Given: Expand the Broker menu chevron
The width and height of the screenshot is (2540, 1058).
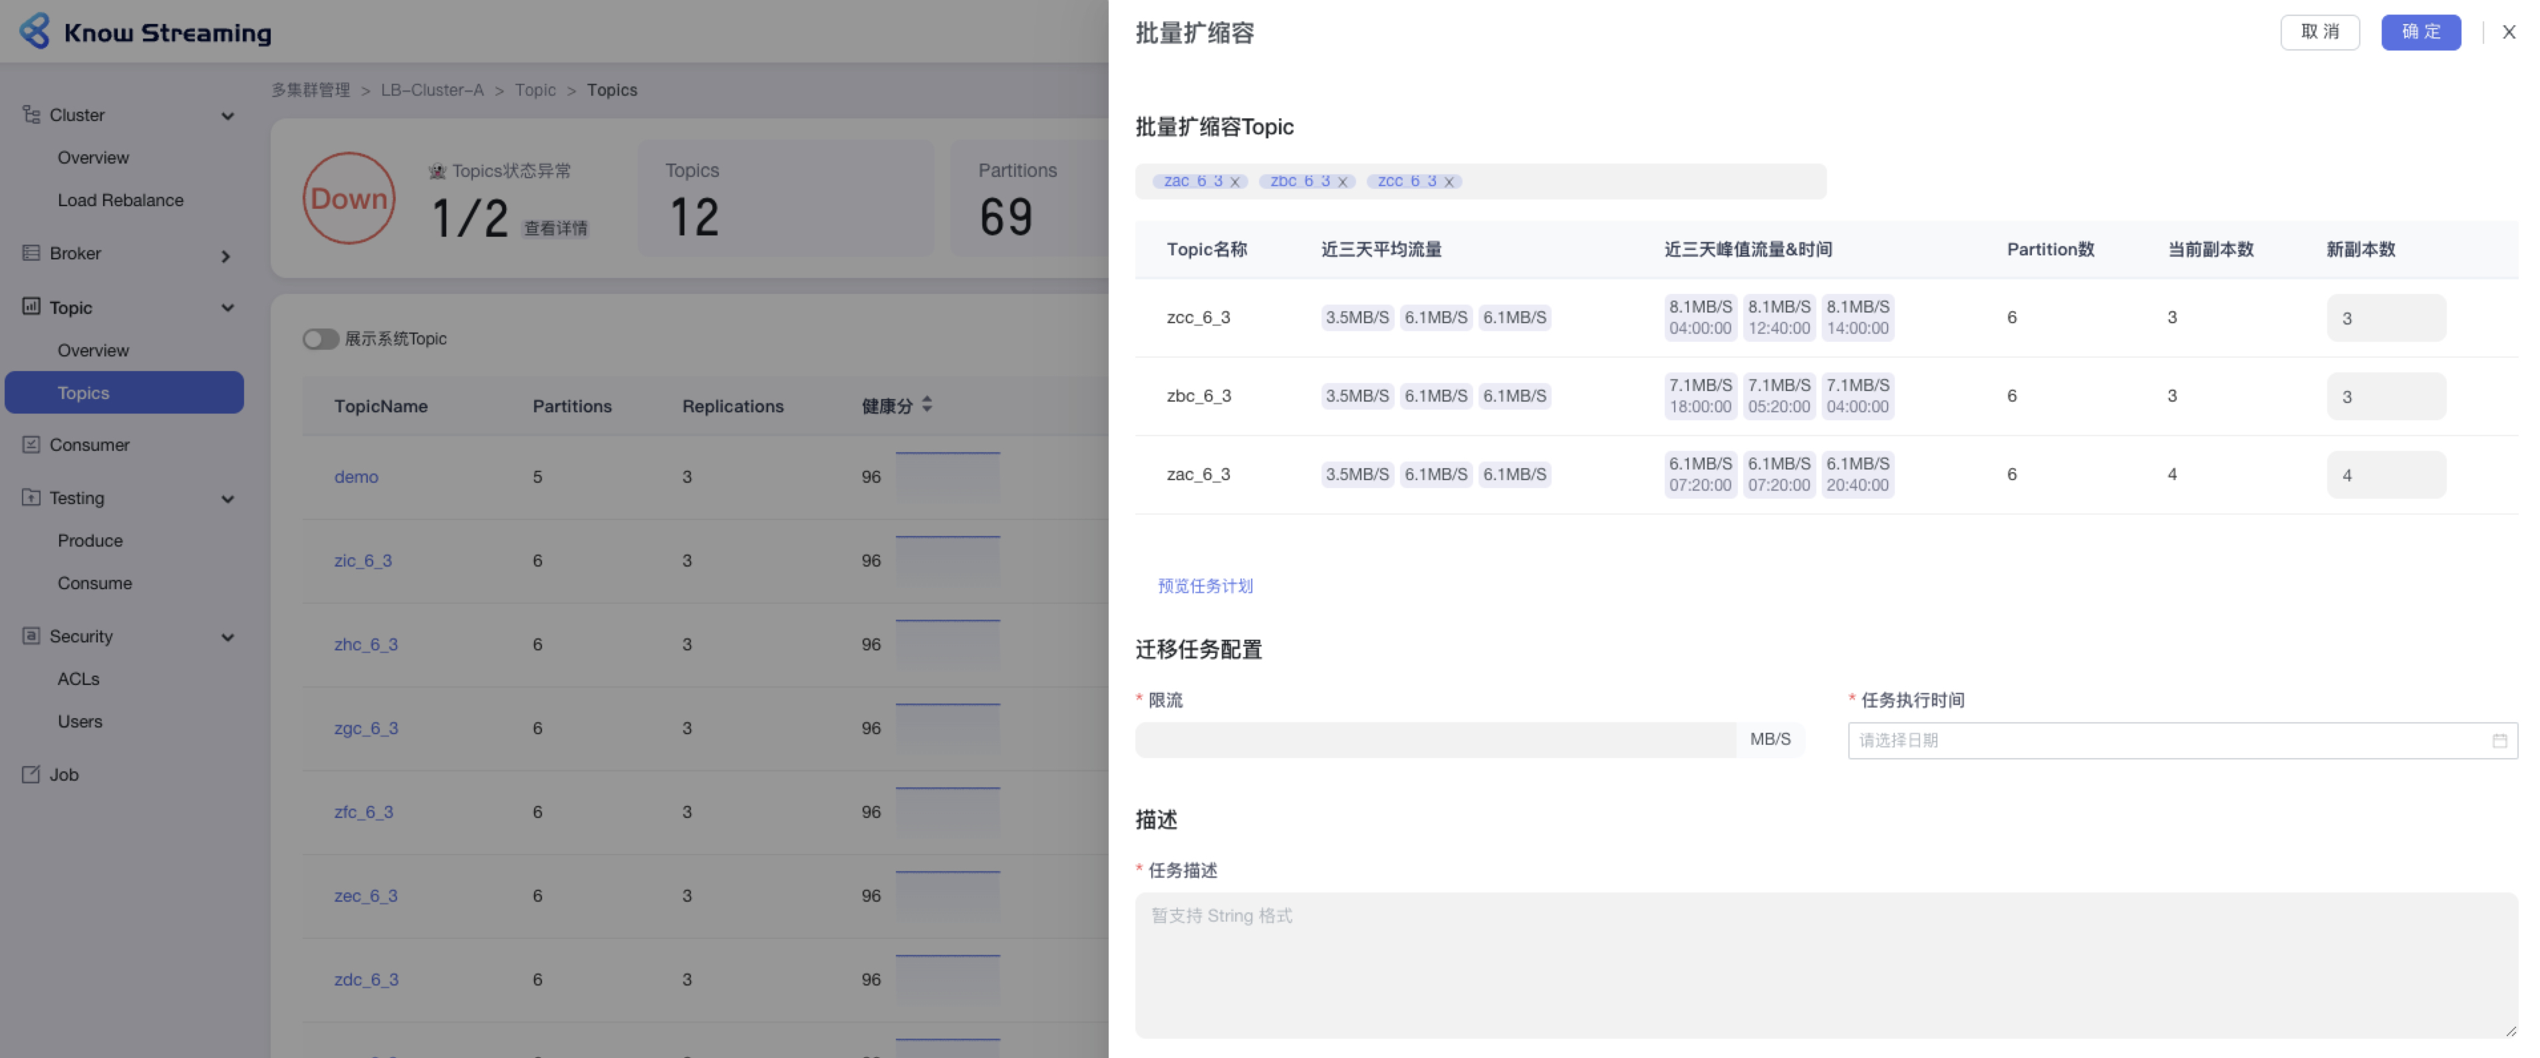Looking at the screenshot, I should tap(225, 257).
